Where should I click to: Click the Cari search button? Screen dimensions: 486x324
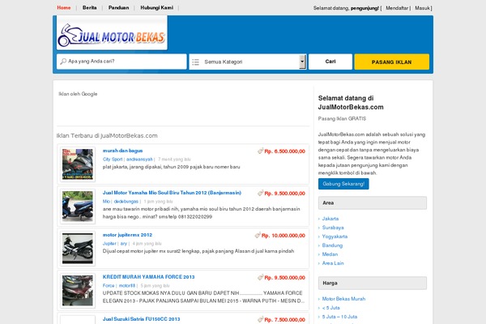tap(330, 62)
